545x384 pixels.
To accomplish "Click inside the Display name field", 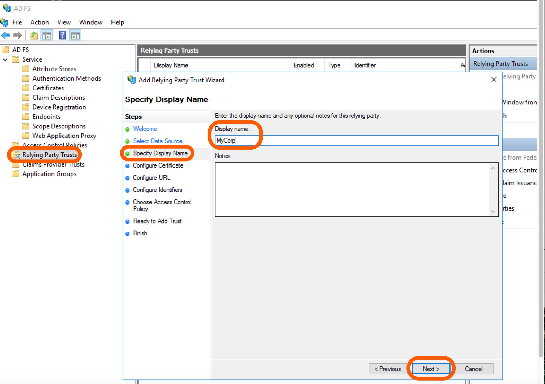I will [x=356, y=141].
